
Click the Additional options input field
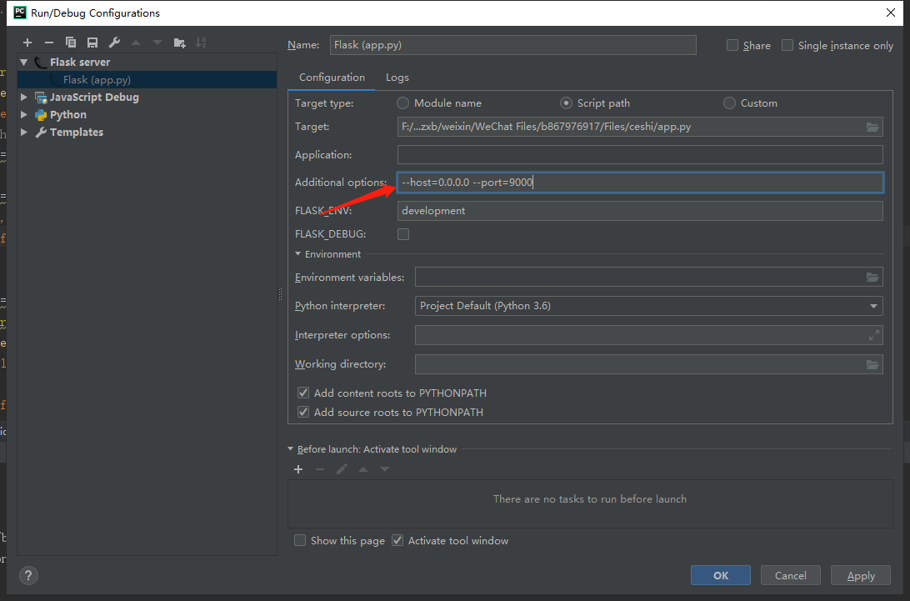click(640, 183)
